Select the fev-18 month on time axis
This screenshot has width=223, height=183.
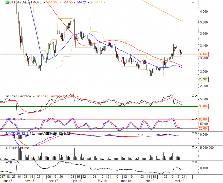coord(102,181)
